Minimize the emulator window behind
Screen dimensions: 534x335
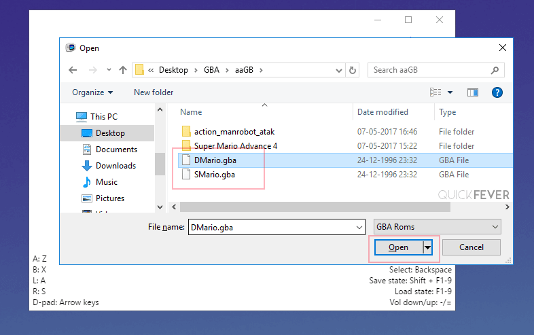pos(377,20)
